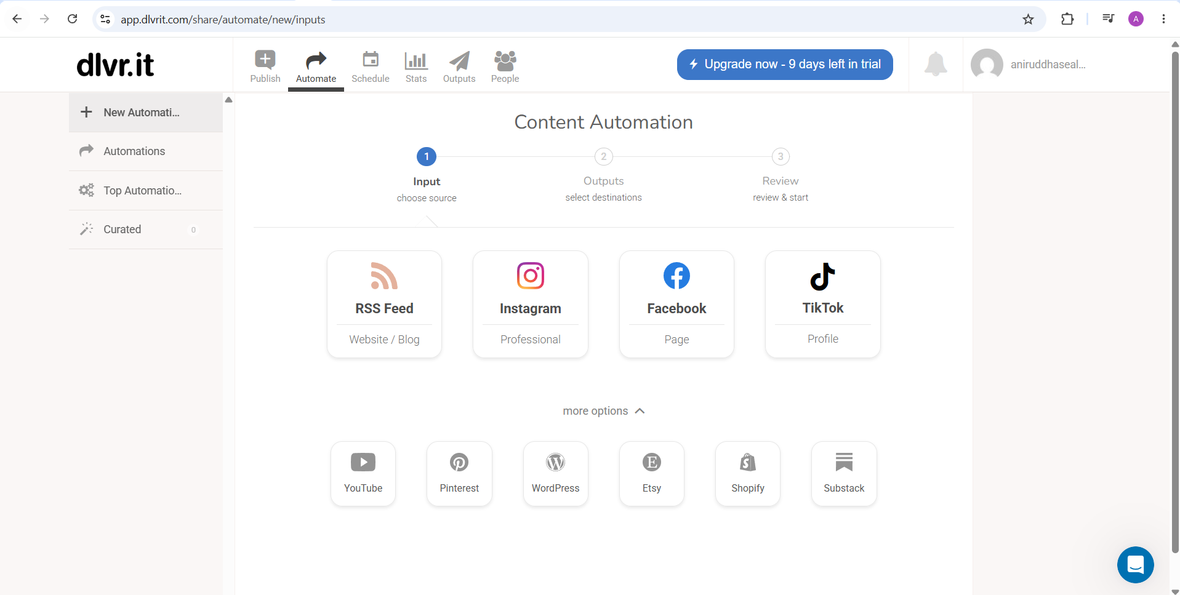Select Etsy as input source
This screenshot has width=1180, height=595.
pyautogui.click(x=652, y=474)
